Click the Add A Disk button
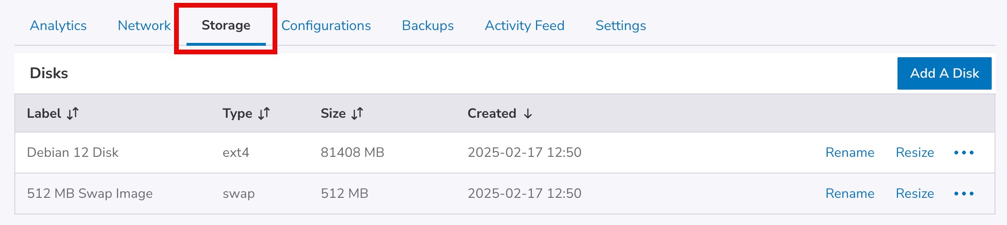1007x225 pixels. coord(944,73)
